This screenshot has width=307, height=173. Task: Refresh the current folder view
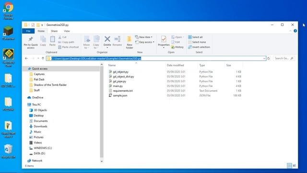(269, 58)
